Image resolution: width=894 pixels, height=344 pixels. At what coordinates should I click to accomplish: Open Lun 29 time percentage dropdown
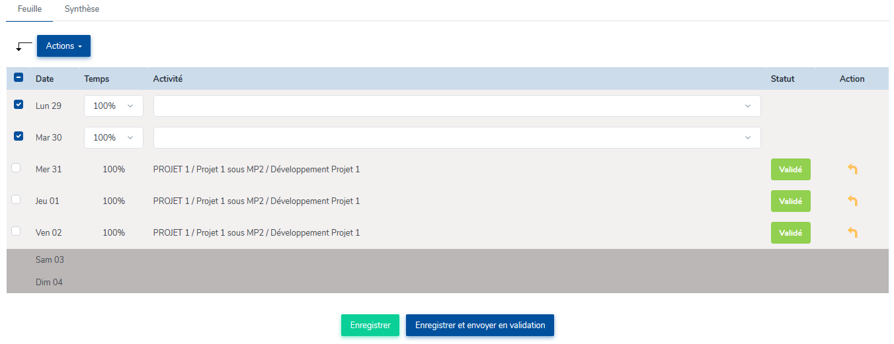pos(114,106)
